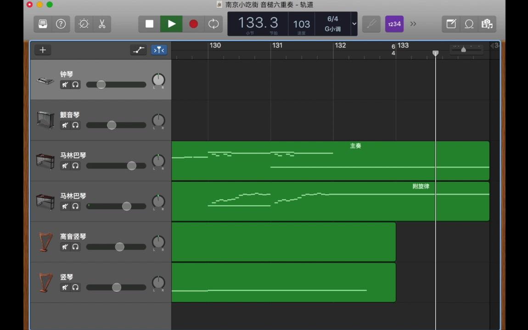Click the 钟琴 pan knob
This screenshot has height=330, width=528.
pyautogui.click(x=158, y=80)
